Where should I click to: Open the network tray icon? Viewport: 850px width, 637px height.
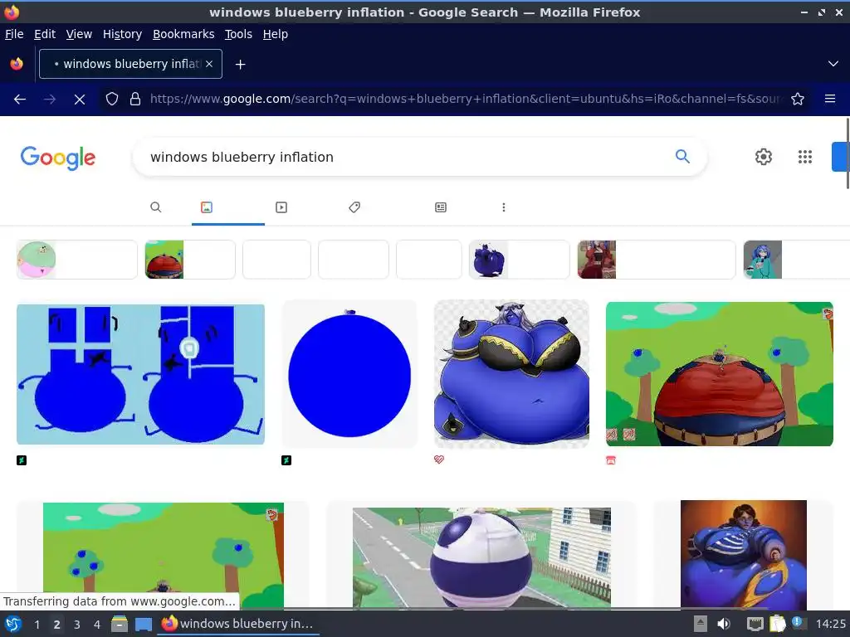[x=755, y=624]
